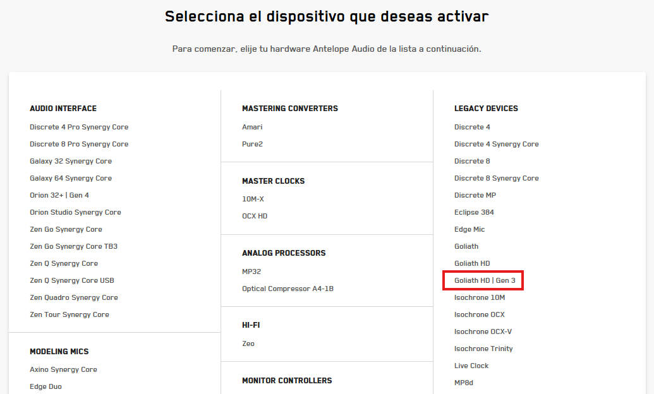Choose Galaxy 64 Synergy Core
Viewport: 654px width, 394px height.
pyautogui.click(x=71, y=178)
